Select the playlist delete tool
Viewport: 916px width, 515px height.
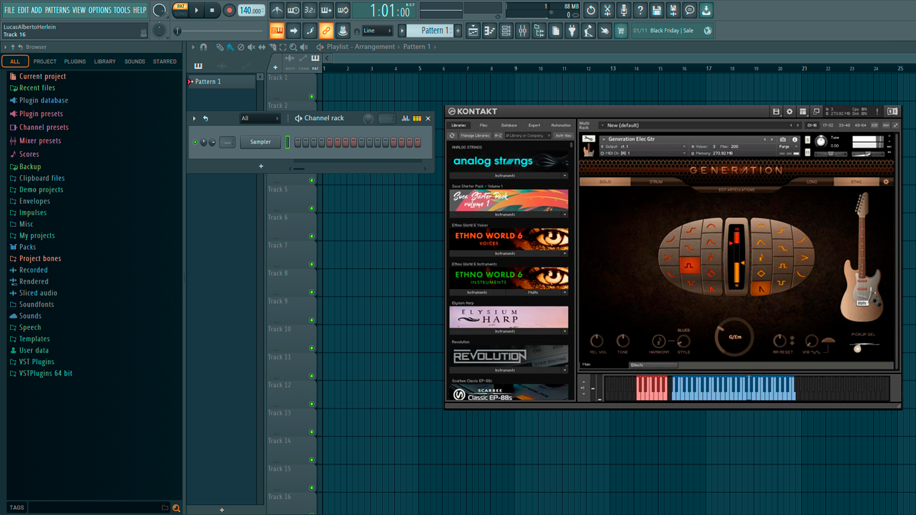coord(241,47)
